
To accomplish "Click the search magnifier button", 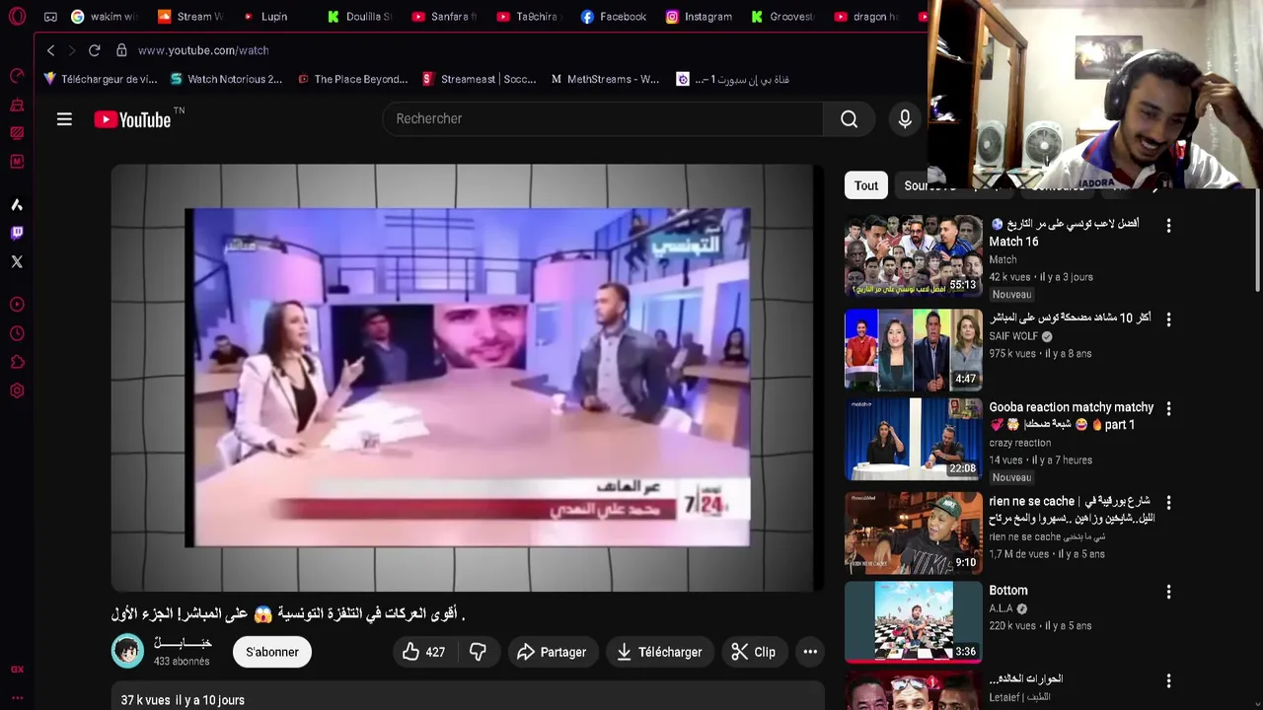I will pos(849,118).
